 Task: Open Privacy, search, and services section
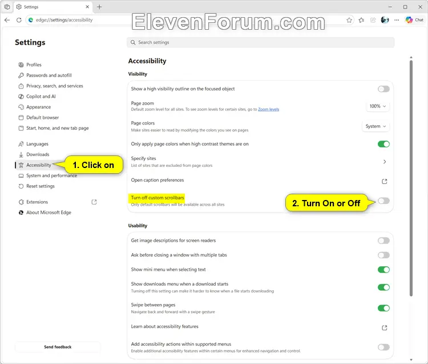(x=55, y=86)
